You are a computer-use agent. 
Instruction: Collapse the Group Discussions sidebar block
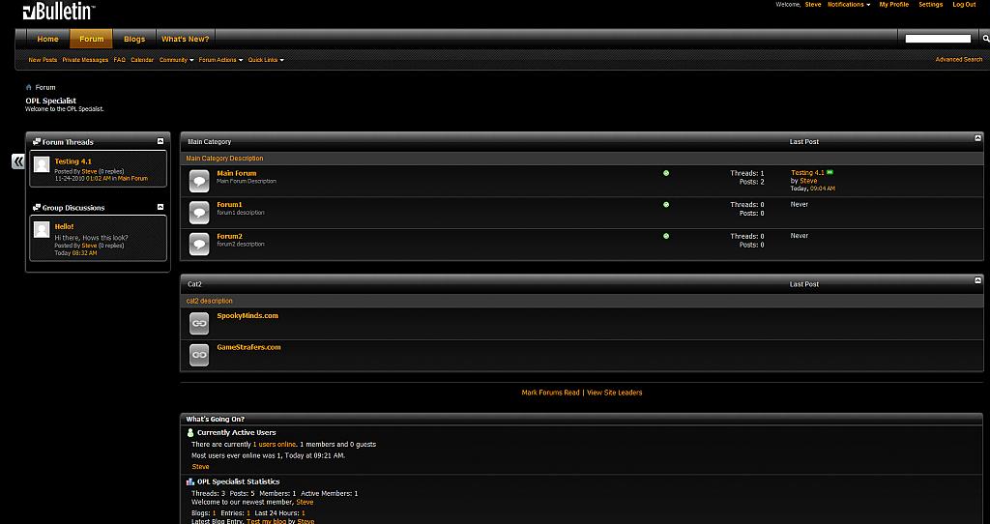(160, 207)
